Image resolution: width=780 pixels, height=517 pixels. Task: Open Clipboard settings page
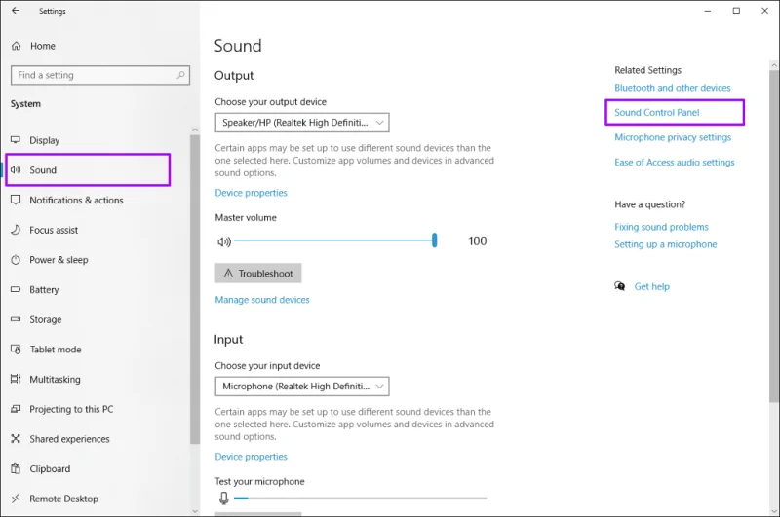[50, 469]
